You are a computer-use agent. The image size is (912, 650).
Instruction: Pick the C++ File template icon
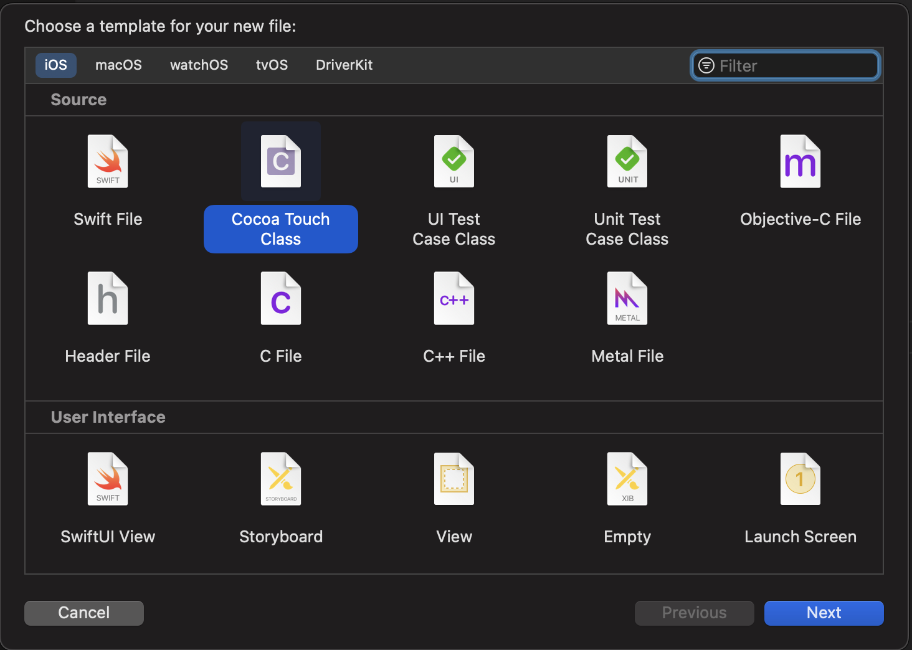[x=454, y=298]
